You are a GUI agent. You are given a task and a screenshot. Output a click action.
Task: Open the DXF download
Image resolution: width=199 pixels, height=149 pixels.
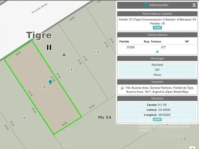(157, 70)
